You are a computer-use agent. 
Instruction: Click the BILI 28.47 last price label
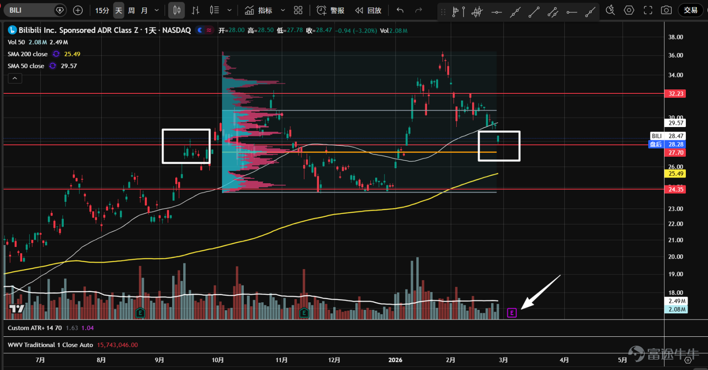coord(668,136)
